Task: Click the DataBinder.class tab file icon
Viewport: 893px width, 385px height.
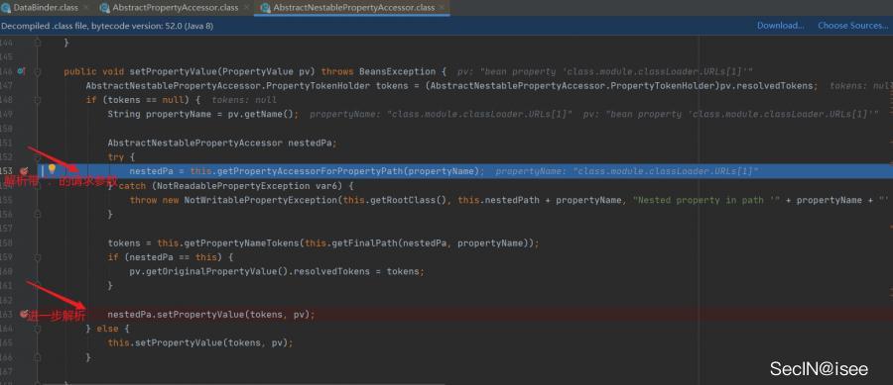Action: click(6, 8)
